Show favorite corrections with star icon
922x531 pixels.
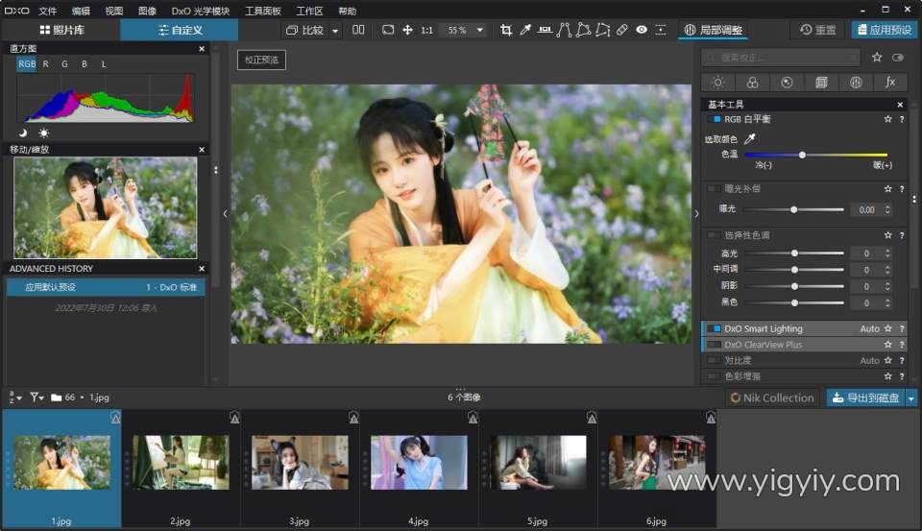tap(877, 57)
